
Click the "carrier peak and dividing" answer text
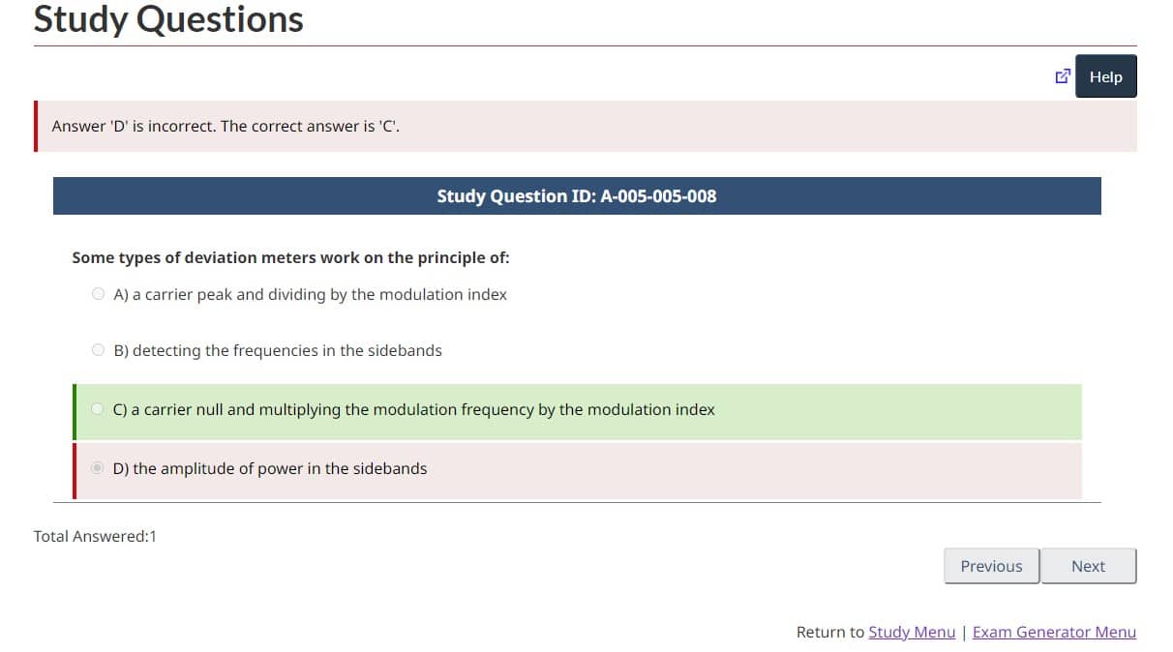(311, 294)
